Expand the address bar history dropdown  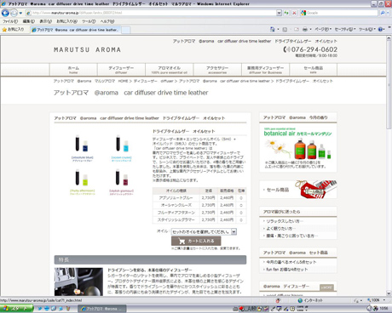click(x=279, y=13)
